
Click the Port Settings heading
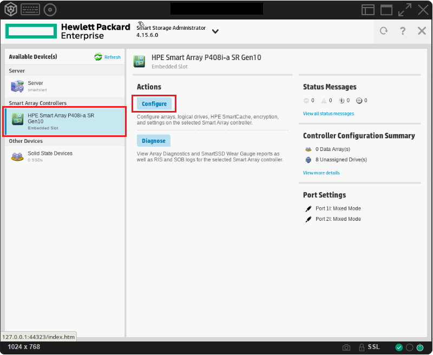pos(324,195)
